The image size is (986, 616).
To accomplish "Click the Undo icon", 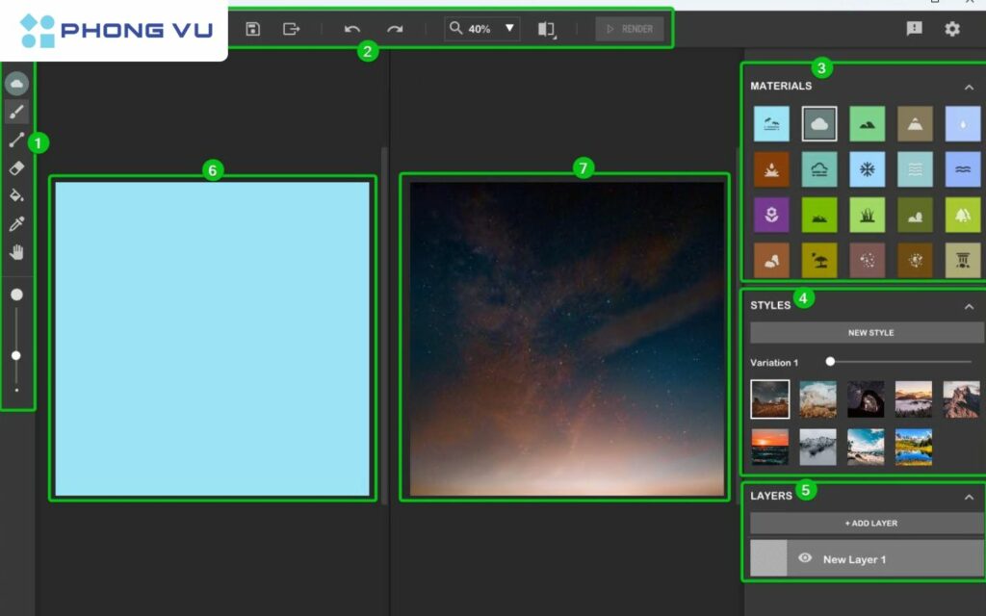I will (351, 29).
